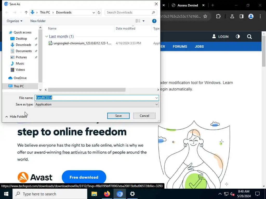The image size is (266, 199).
Task: Select Desktop in navigation pane
Action: pyautogui.click(x=21, y=39)
